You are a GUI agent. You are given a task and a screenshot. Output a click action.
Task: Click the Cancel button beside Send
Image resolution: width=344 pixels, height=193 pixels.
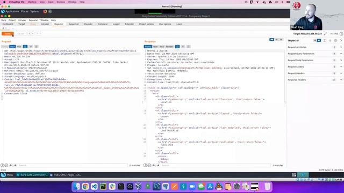[x=21, y=34]
